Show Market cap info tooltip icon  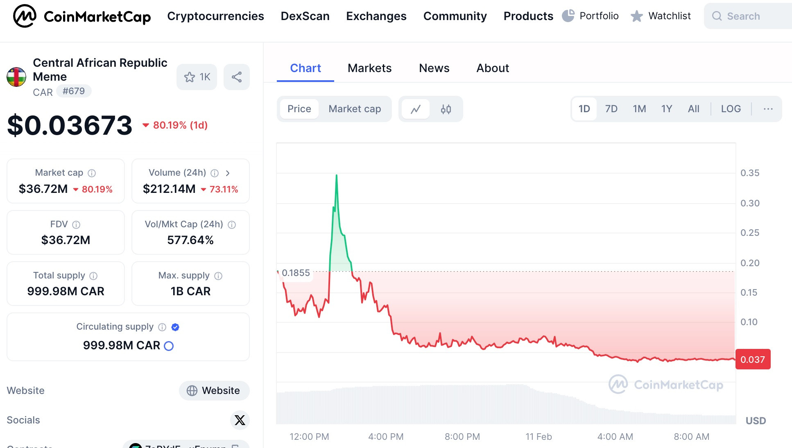pyautogui.click(x=92, y=173)
